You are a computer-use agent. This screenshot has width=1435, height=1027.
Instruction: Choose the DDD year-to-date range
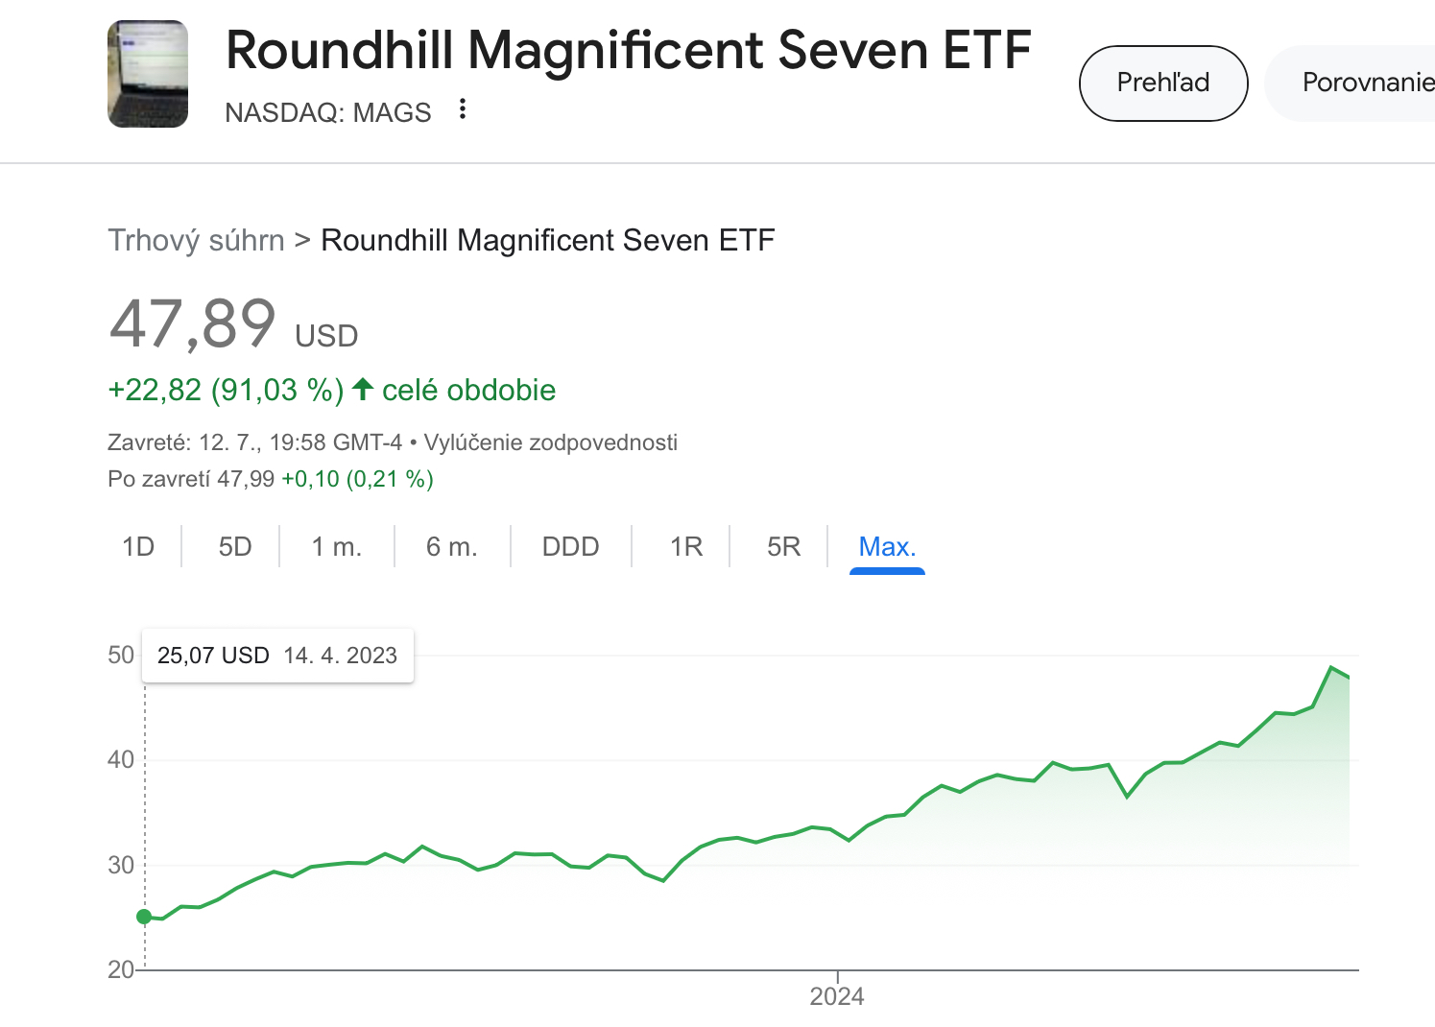571,547
